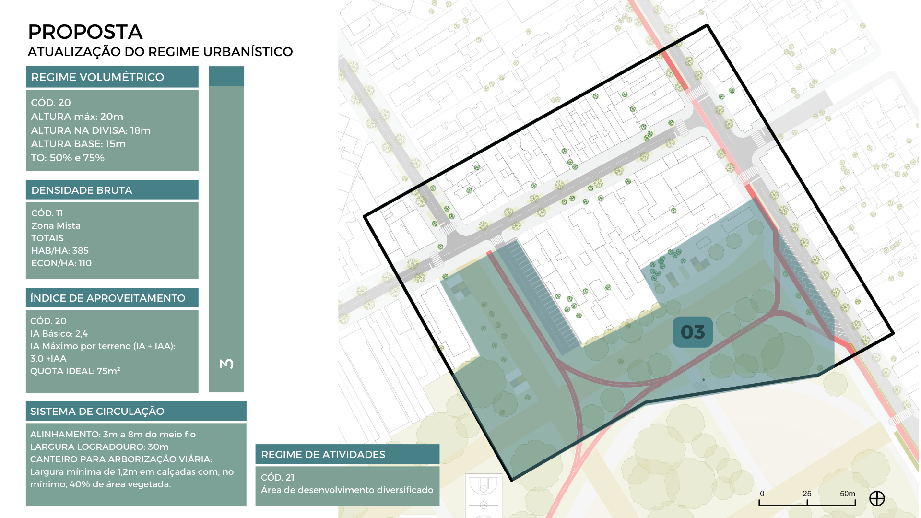Screen dimensions: 921x518
Task: Click the dark teal square atop vertical bar
Action: click(x=226, y=76)
